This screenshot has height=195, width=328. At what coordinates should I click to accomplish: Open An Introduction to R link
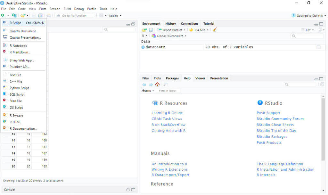[169, 164]
